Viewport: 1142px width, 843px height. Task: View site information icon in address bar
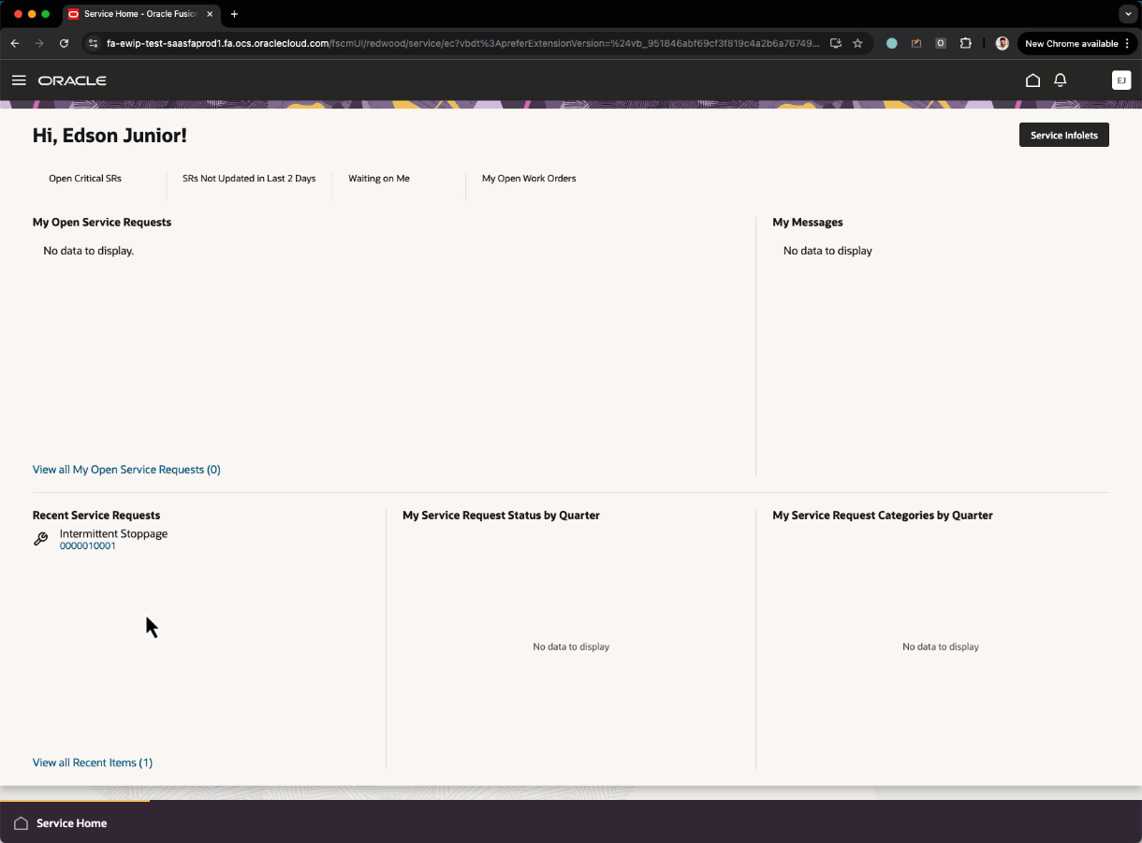[x=92, y=43]
